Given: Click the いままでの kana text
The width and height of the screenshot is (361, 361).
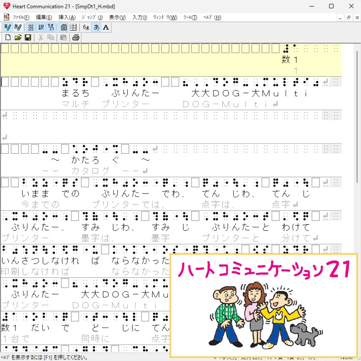Looking at the screenshot, I should coord(50,193).
